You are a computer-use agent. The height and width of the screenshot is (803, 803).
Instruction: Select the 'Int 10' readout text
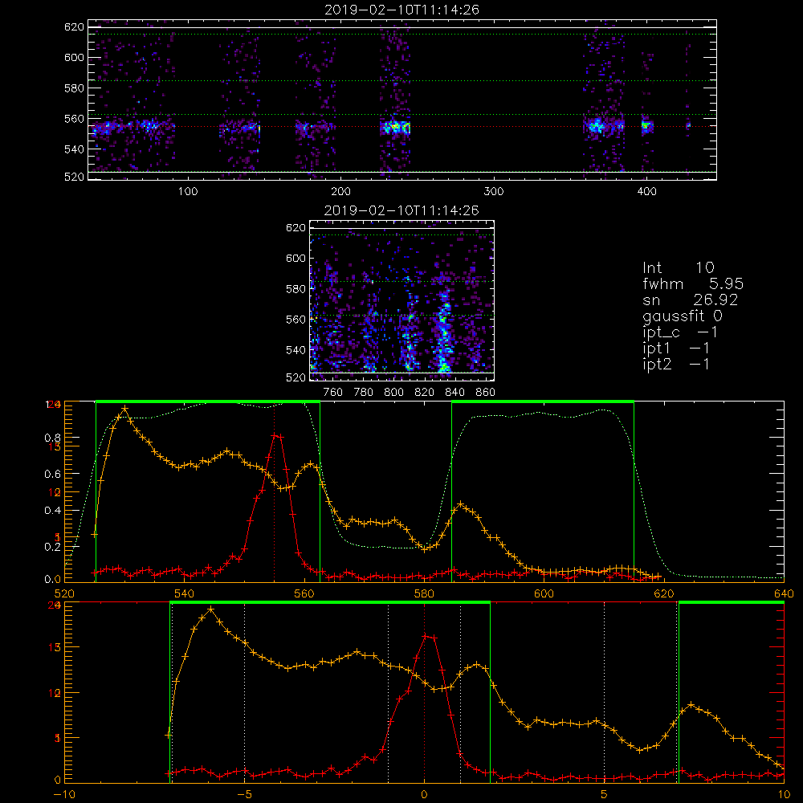pos(678,267)
